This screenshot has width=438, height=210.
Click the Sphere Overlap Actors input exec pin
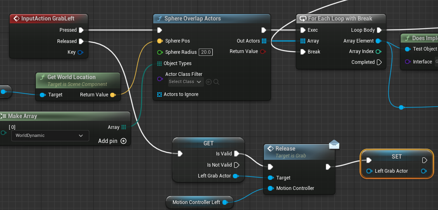pos(160,30)
